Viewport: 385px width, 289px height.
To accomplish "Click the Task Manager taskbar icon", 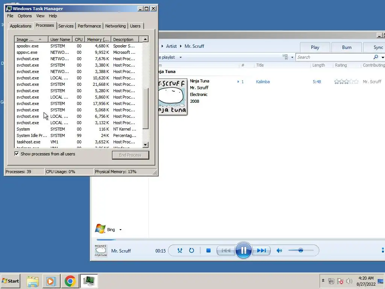I will click(x=89, y=281).
